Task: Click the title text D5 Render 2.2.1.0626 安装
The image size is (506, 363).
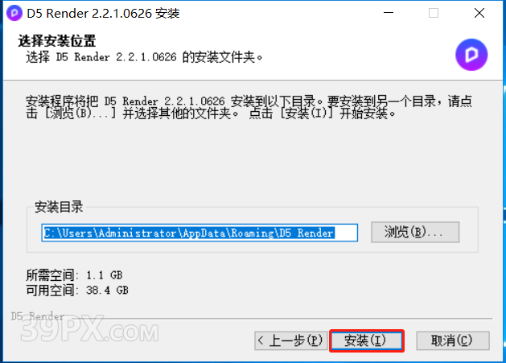Action: [x=103, y=14]
